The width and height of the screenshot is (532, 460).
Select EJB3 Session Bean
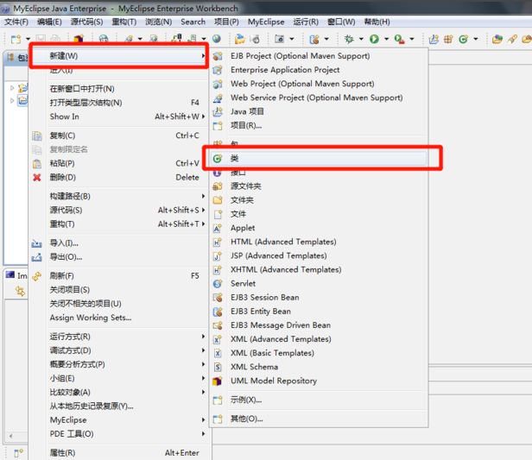[x=319, y=297]
